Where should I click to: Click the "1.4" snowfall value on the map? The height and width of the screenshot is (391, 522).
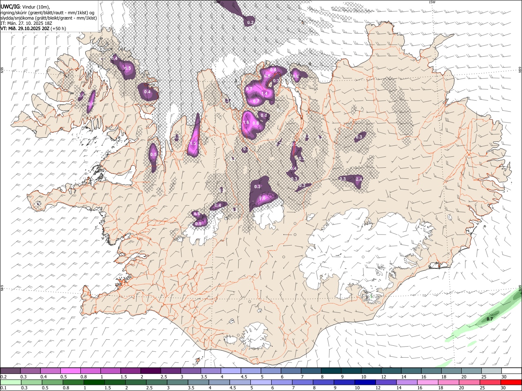(x=264, y=94)
